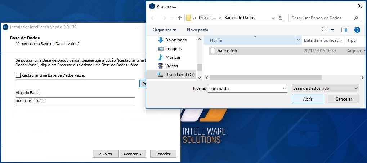
Task: Toggle the preview pane icon
Action: (344, 30)
